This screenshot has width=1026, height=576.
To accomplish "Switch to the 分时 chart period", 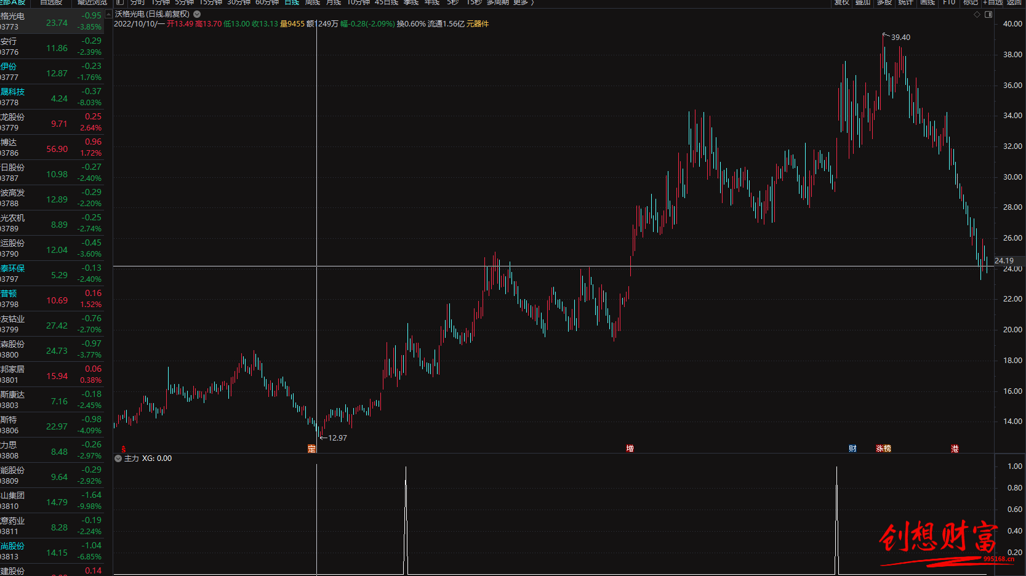I will 138,2.
